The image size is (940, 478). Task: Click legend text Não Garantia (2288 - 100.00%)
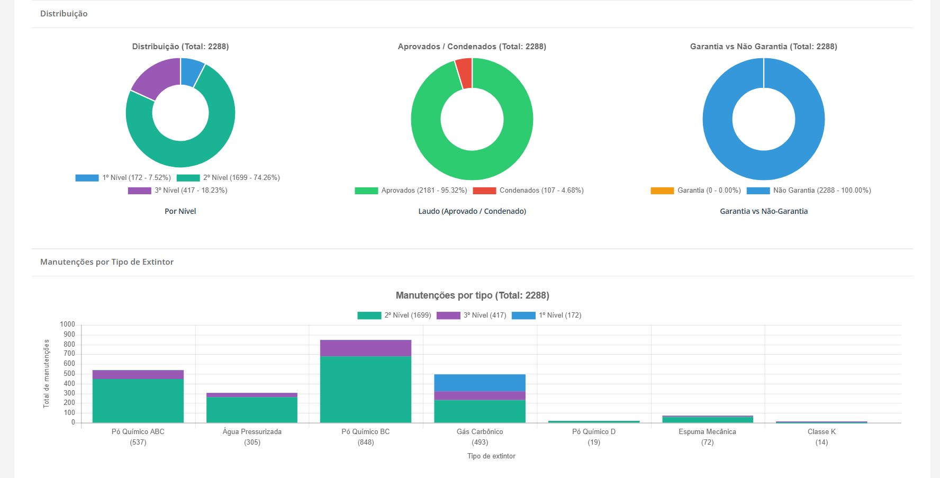point(822,191)
